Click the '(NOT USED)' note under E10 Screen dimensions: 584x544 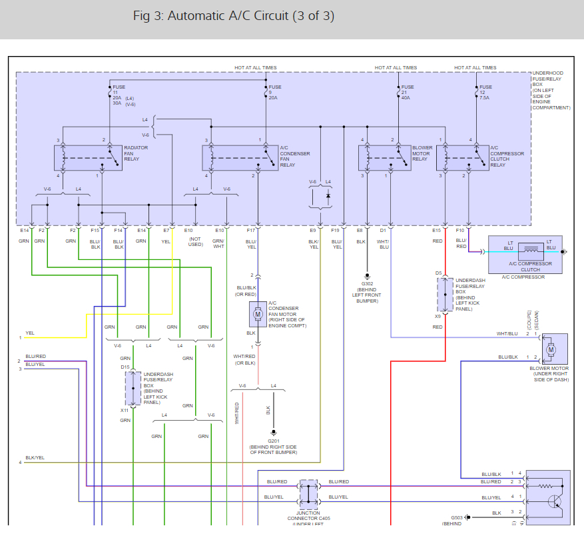(195, 241)
